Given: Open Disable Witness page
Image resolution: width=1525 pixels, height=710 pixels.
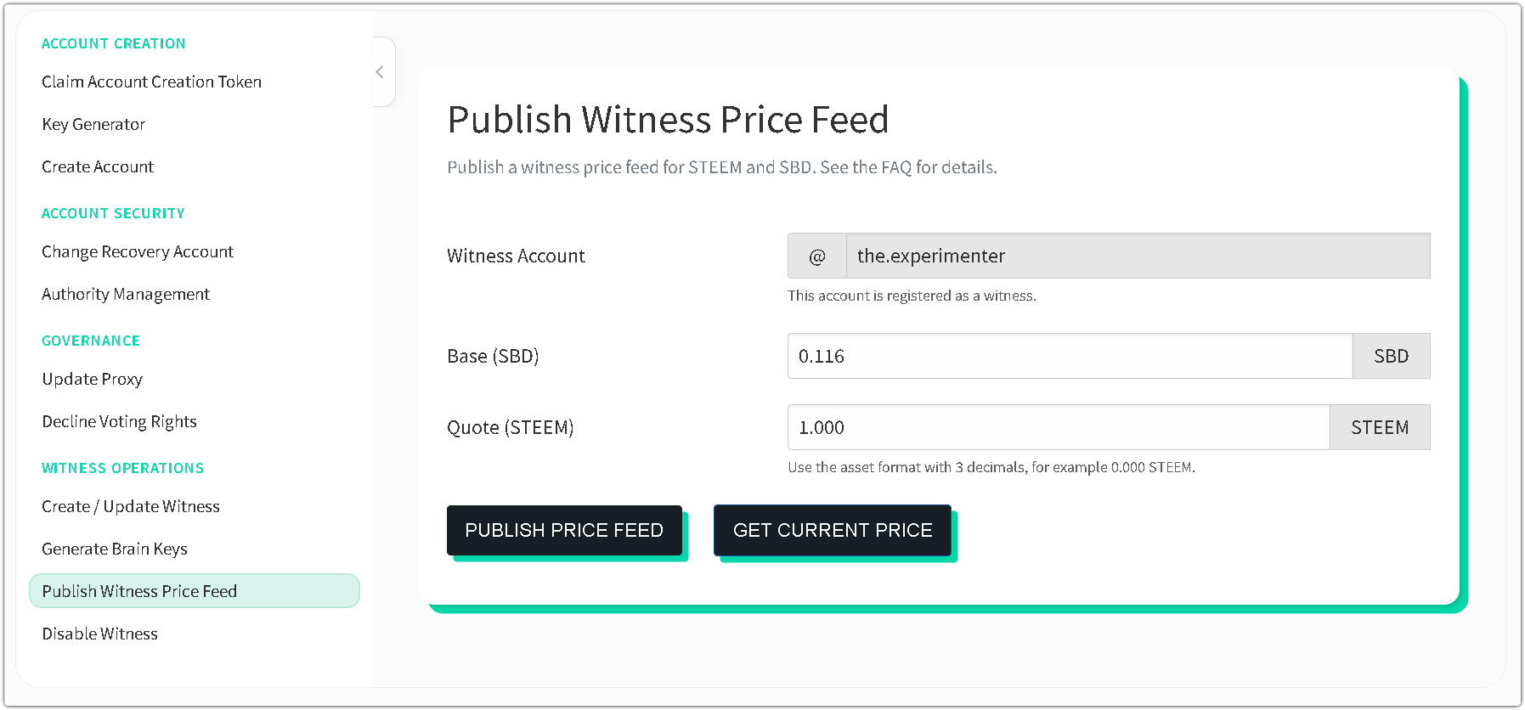Looking at the screenshot, I should click(x=99, y=634).
